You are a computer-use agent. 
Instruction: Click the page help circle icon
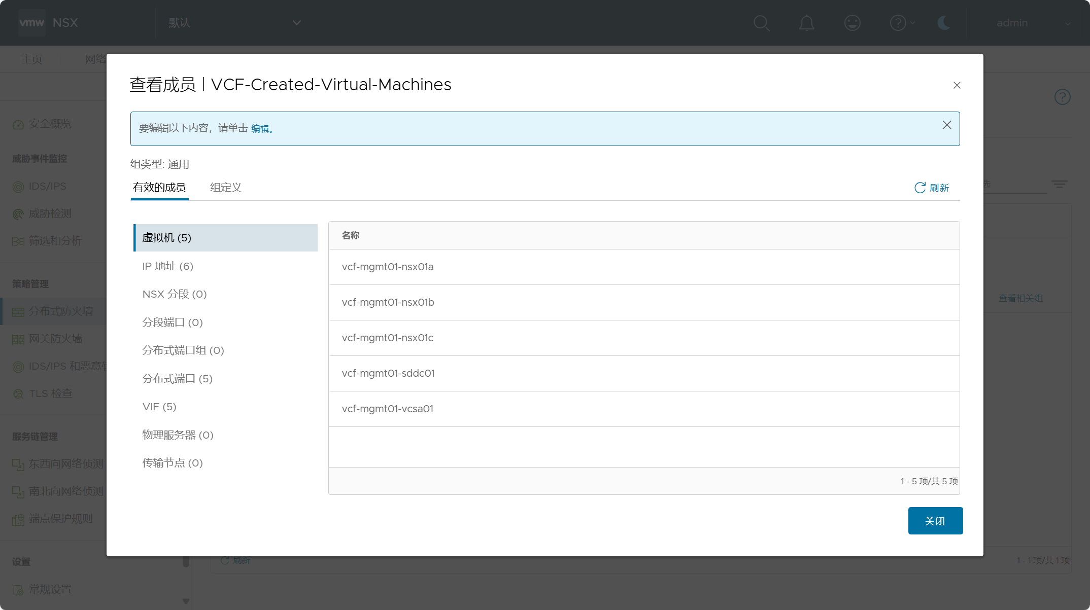pyautogui.click(x=1062, y=97)
